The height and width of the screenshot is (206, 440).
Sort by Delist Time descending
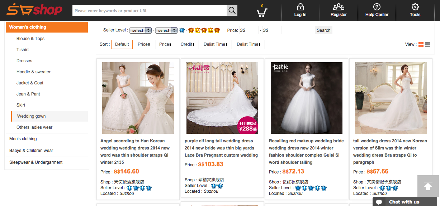tap(216, 44)
